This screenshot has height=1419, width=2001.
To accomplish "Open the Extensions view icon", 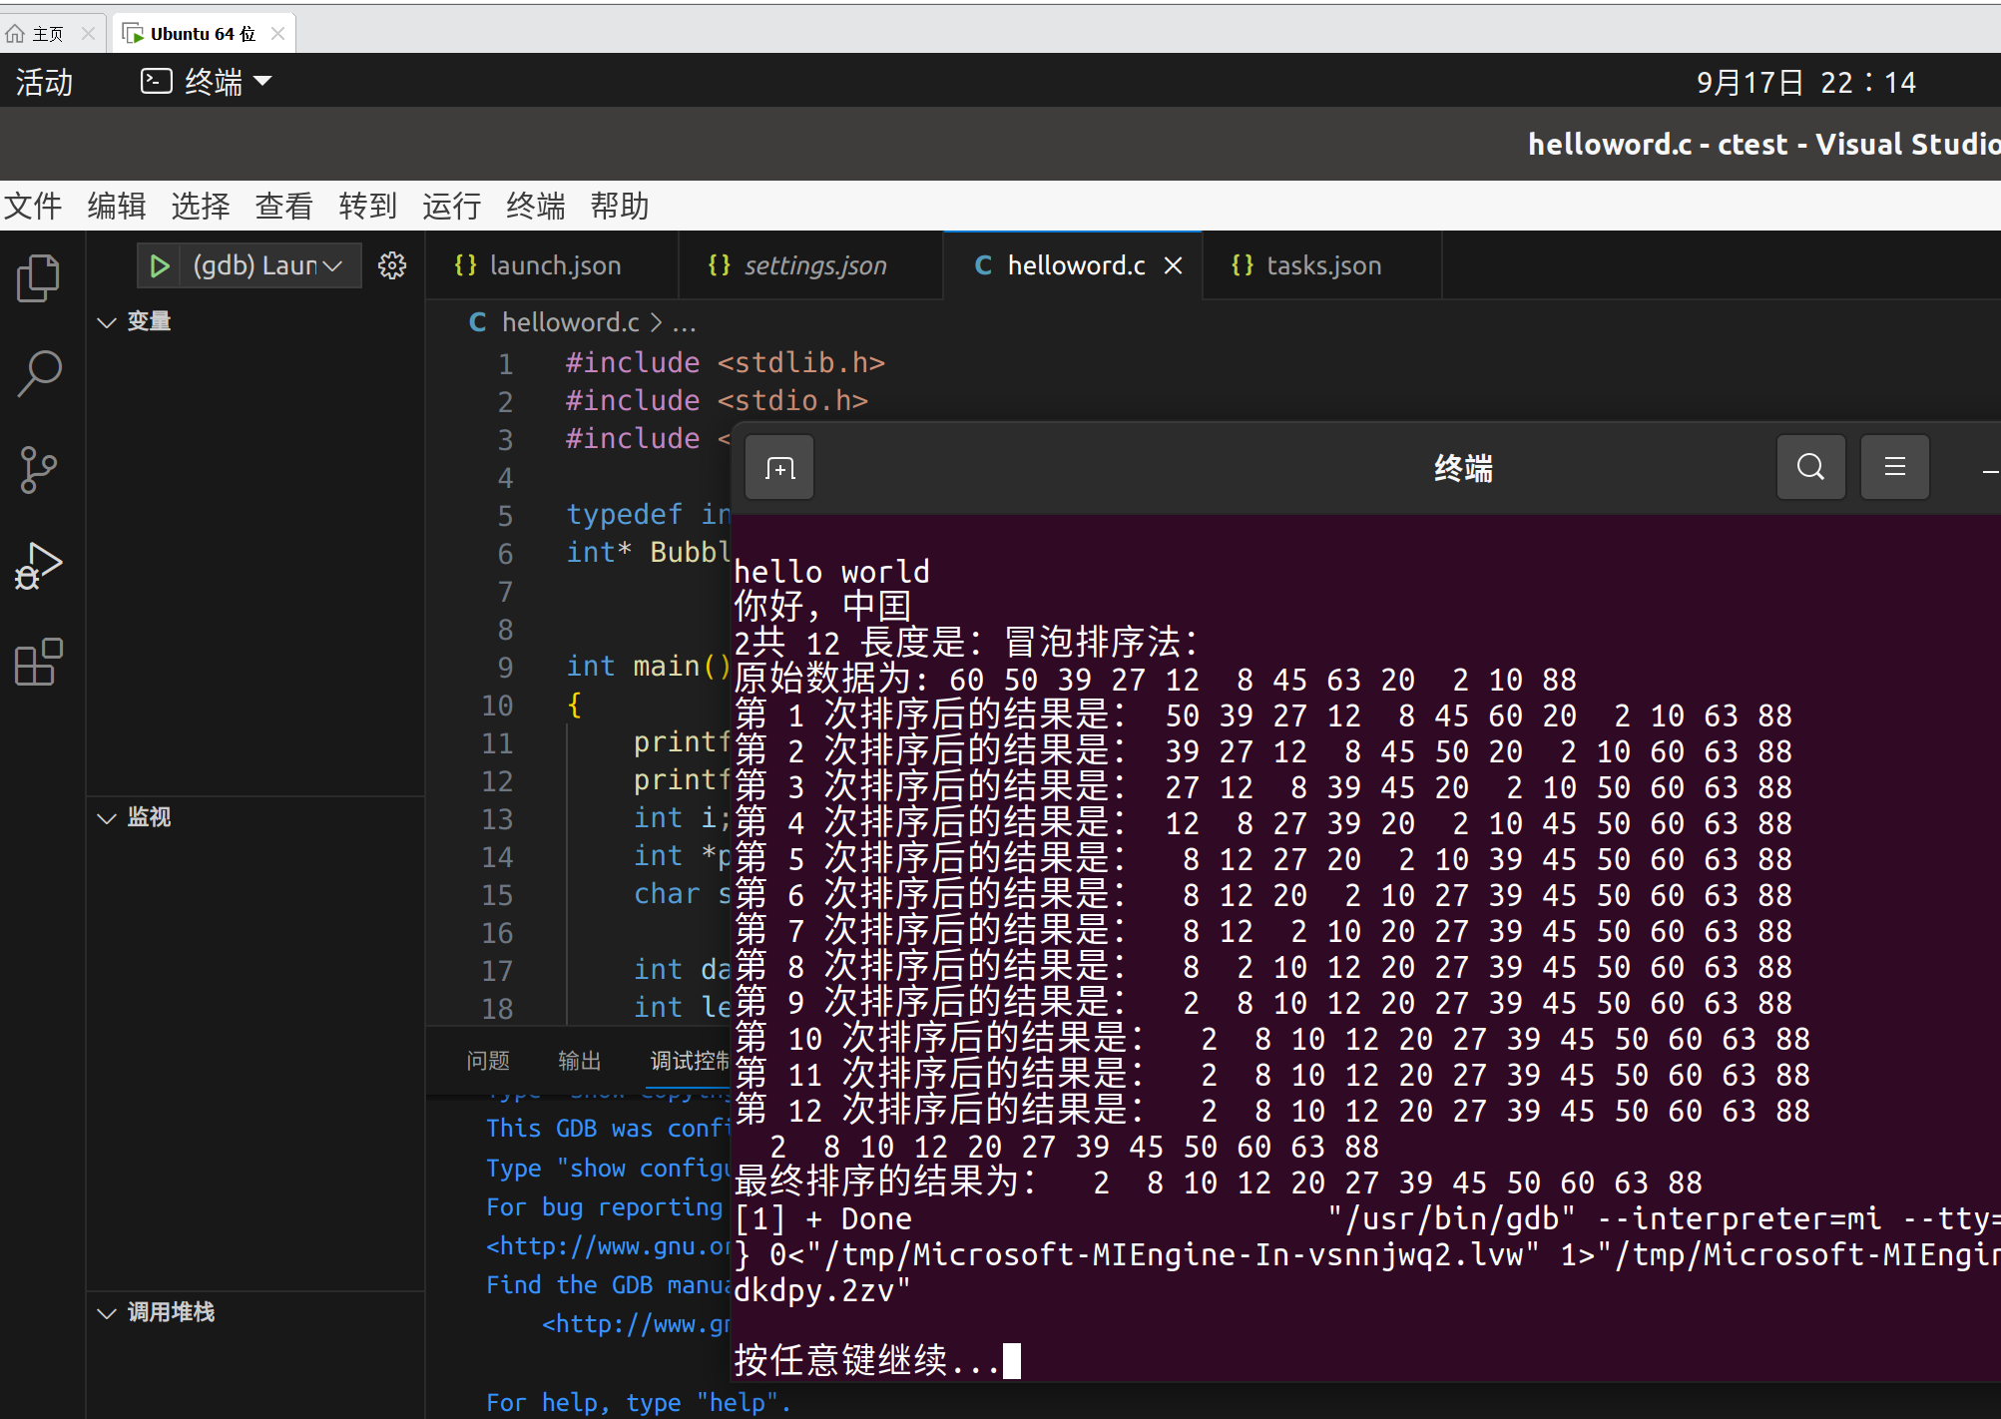I will pyautogui.click(x=39, y=662).
